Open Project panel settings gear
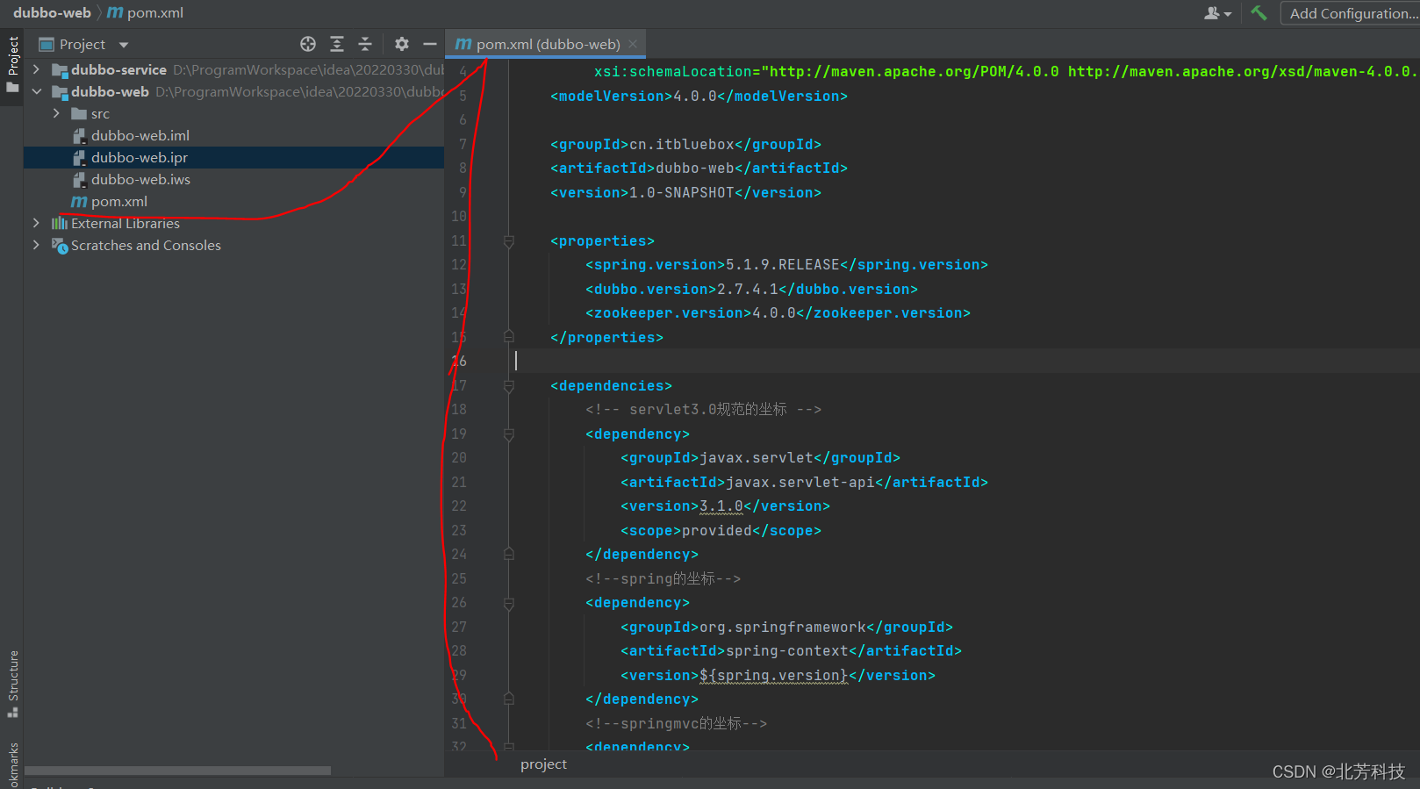The width and height of the screenshot is (1420, 789). (x=402, y=44)
